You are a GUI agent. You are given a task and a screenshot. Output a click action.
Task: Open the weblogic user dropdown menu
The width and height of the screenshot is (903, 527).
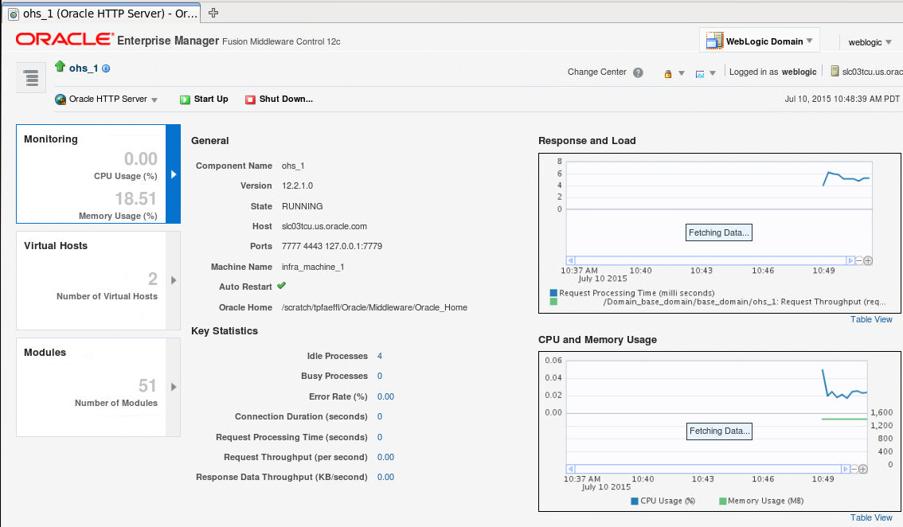[889, 43]
